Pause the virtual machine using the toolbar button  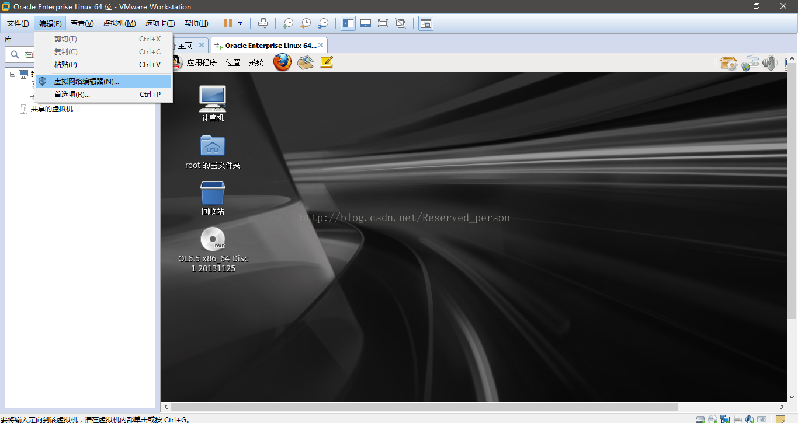click(228, 23)
